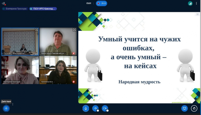Toggle the users list panel icon
This screenshot has height=115, width=201.
(x=4, y=3)
